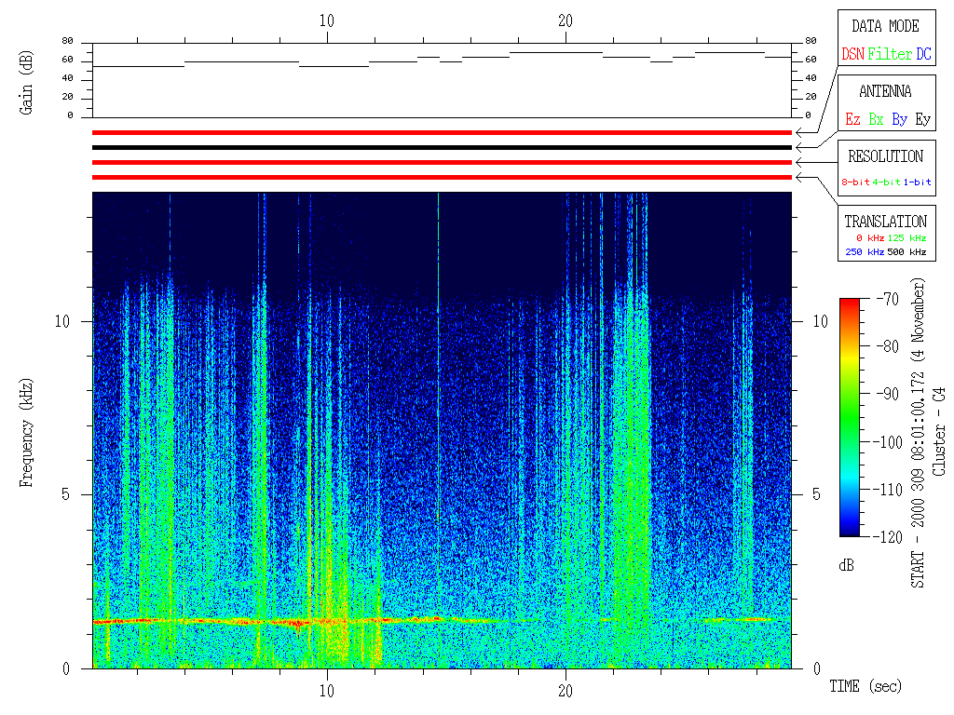Choose the By antenna legend entry
Viewport: 954px width, 715px height.
(899, 120)
